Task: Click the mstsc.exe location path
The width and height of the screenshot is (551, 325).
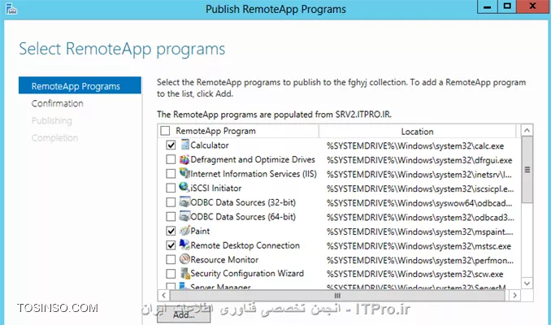Action: pyautogui.click(x=419, y=246)
